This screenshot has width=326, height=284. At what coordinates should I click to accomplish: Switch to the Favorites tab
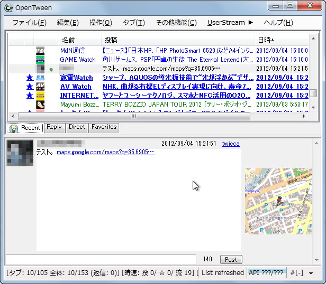point(104,127)
